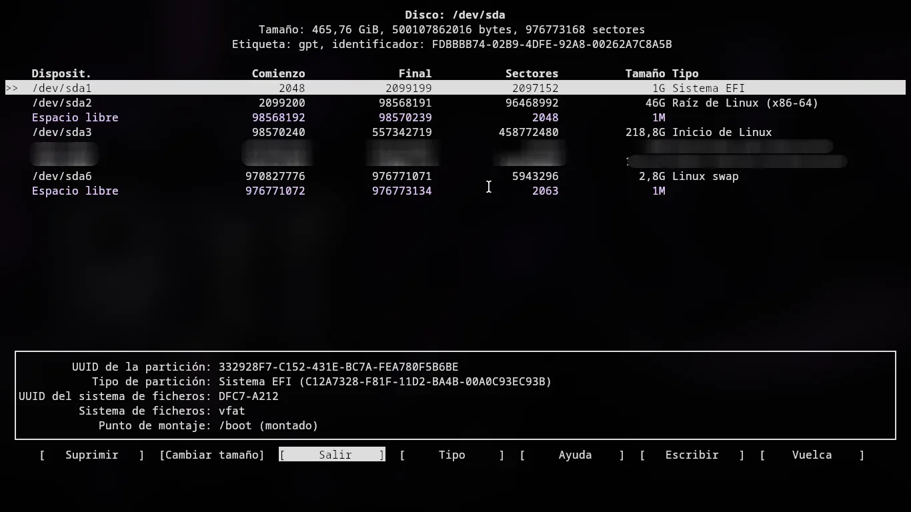Click the vfat filesystem value
Viewport: 911px width, 512px height.
[231, 411]
